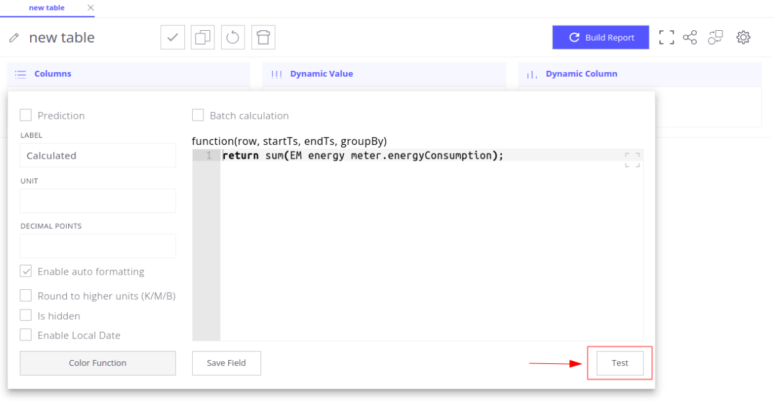Enter fullscreen mode with bracket icon
Screen dimensions: 774x402
666,37
